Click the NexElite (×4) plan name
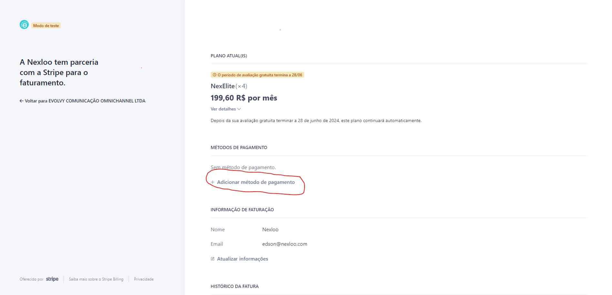The height and width of the screenshot is (295, 612). [x=229, y=86]
